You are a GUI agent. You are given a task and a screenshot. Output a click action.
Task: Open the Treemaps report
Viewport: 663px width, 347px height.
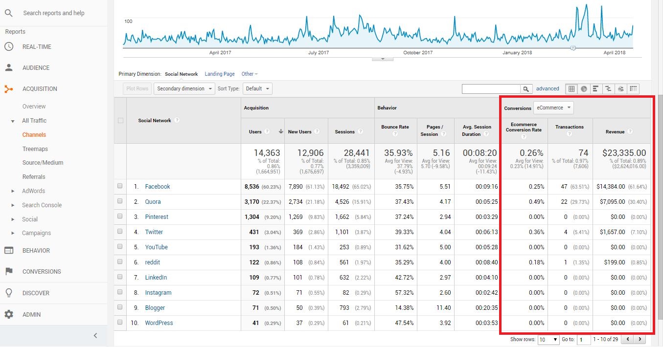tap(35, 149)
